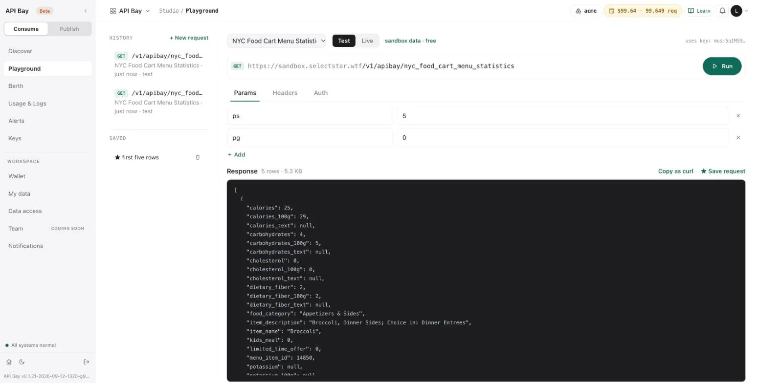Click the Studio breadcrumb
The image size is (759, 383).
click(x=169, y=11)
